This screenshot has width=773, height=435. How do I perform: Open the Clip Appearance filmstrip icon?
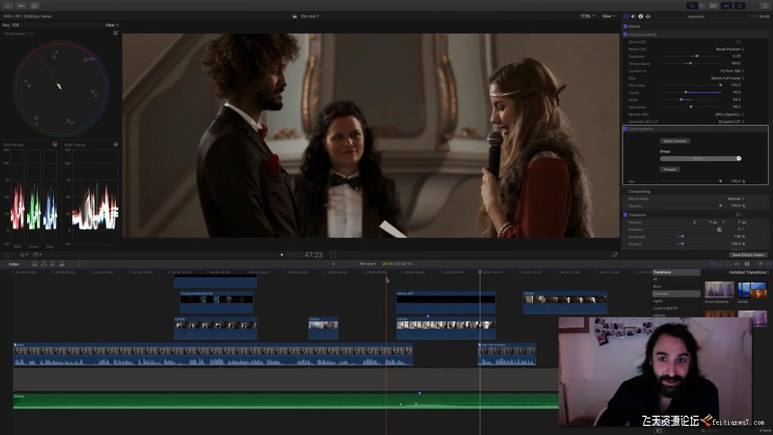click(747, 264)
